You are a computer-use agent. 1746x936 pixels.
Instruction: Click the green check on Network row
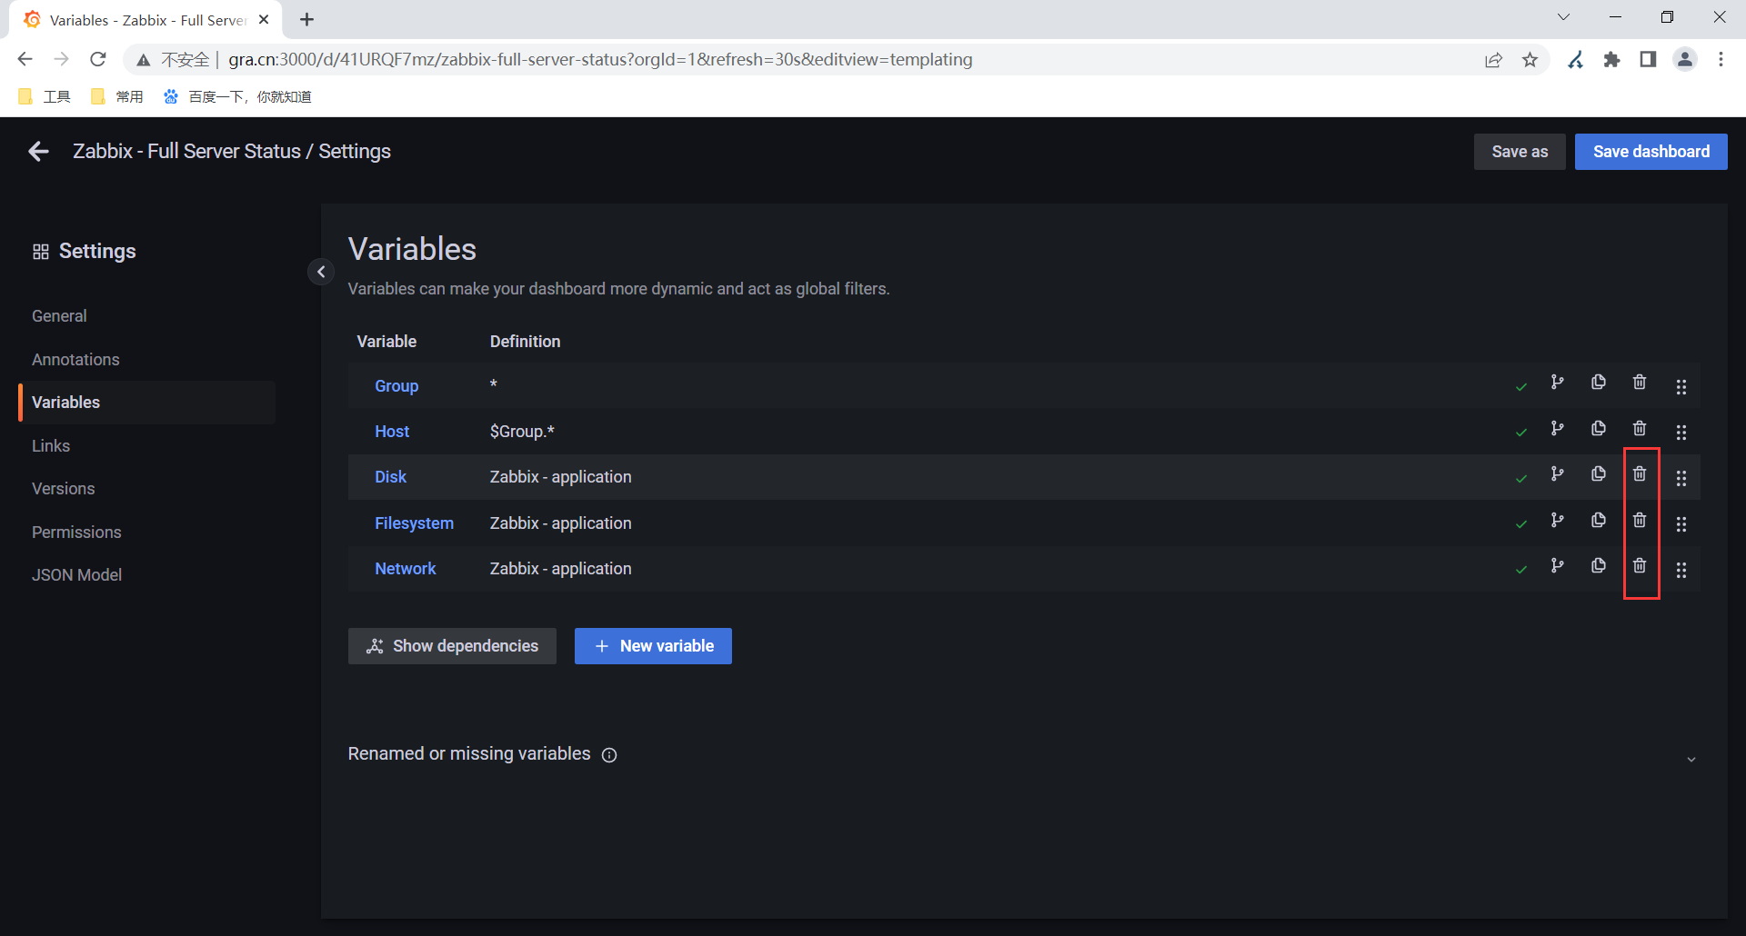coord(1521,570)
